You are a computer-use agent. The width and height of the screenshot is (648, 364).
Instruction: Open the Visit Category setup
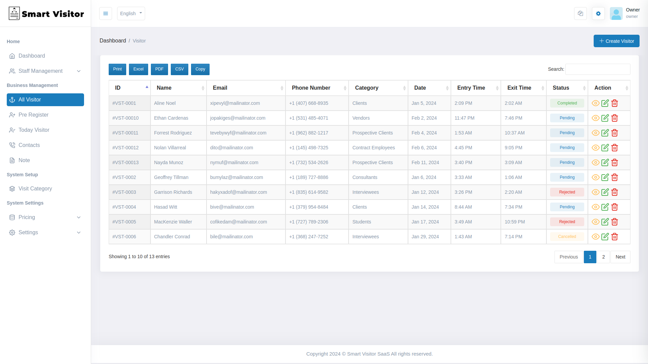tap(35, 188)
